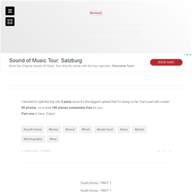Select the #asian food tag

pyautogui.click(x=105, y=130)
